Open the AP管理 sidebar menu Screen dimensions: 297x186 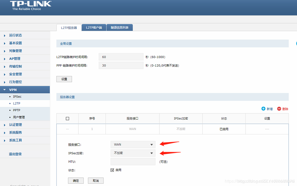(x=15, y=59)
